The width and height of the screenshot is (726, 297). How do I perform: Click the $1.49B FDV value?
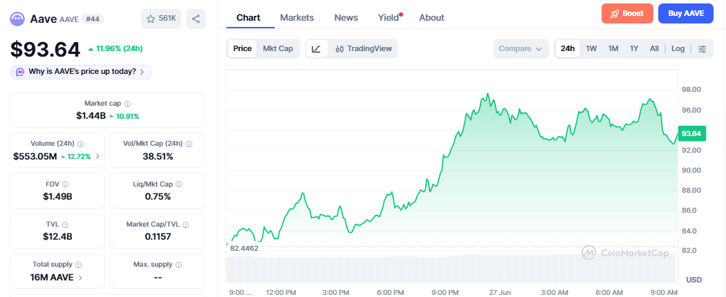57,197
